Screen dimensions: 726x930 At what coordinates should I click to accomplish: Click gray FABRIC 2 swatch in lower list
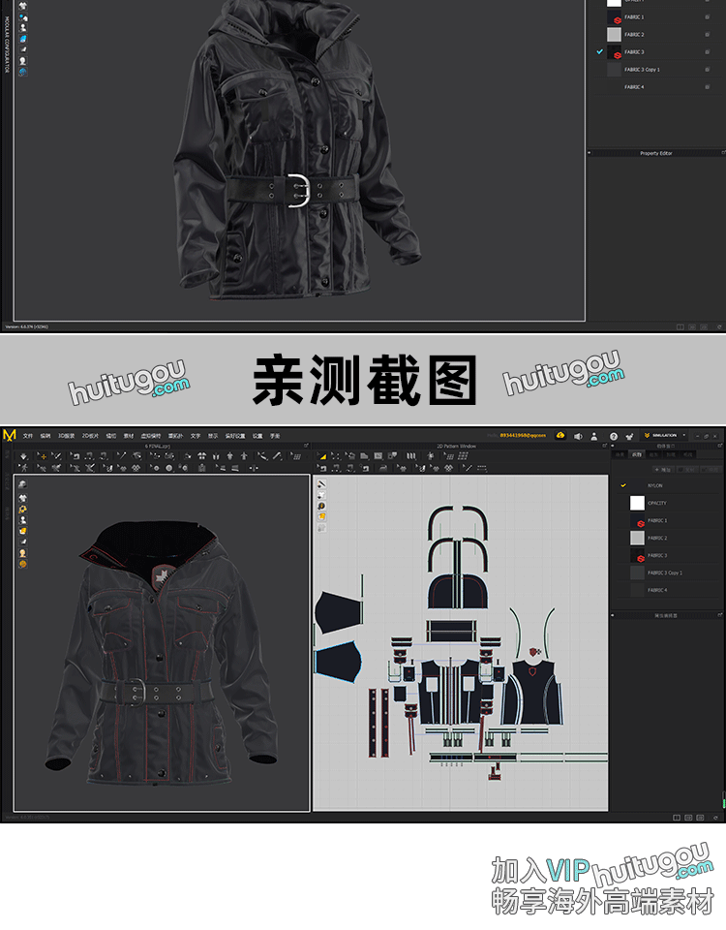point(637,538)
